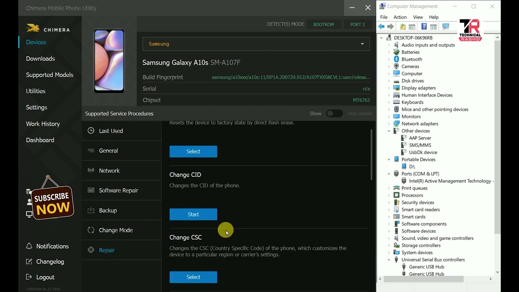Open the Last Used procedures clock icon
Viewport: 519px width, 292px height.
click(x=91, y=131)
